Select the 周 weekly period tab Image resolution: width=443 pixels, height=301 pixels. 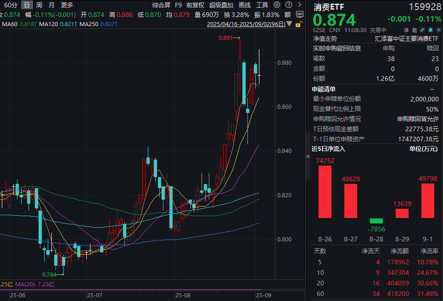pos(39,5)
